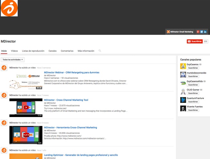Open the CRM Retargeting webinar video thumbnail
Image resolution: width=210 pixels, height=159 pixels.
click(26, 80)
